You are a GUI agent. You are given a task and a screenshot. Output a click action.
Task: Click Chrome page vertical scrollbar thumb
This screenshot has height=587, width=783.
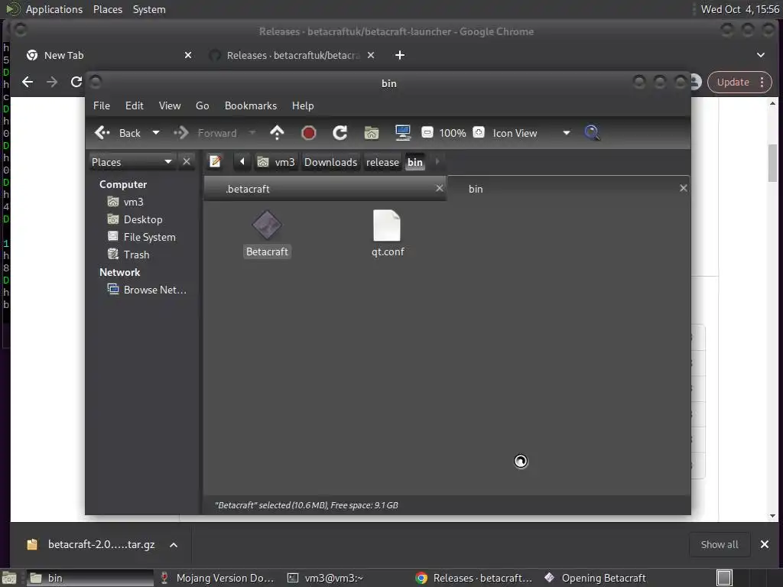click(x=772, y=163)
